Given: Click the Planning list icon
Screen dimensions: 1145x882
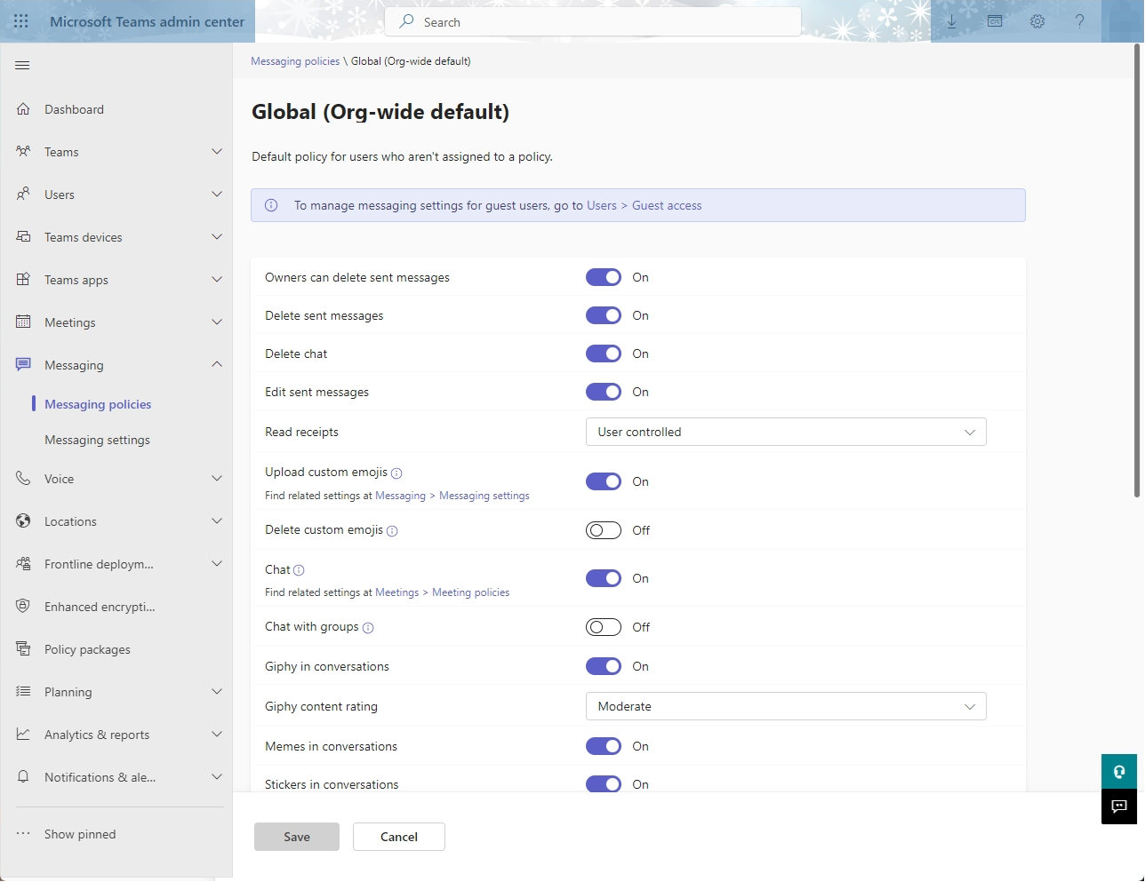Looking at the screenshot, I should 23,692.
